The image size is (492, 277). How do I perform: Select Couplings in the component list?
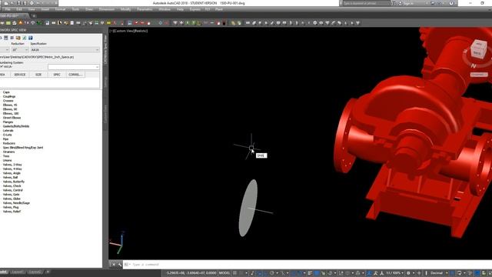(x=9, y=96)
